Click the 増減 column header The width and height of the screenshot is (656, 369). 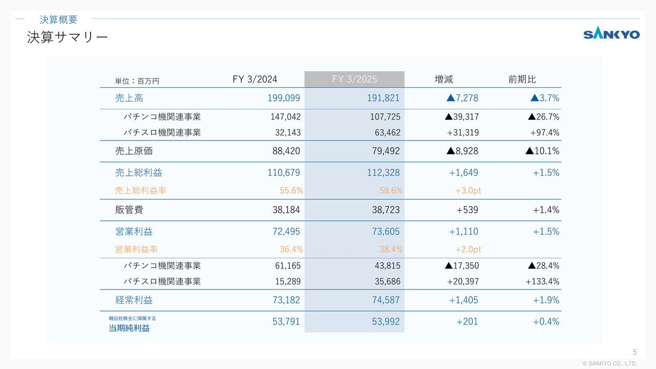[444, 79]
